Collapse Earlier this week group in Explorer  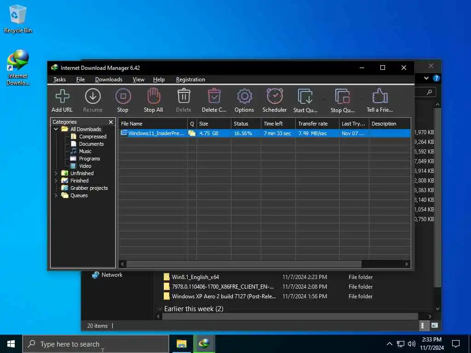[x=160, y=308]
